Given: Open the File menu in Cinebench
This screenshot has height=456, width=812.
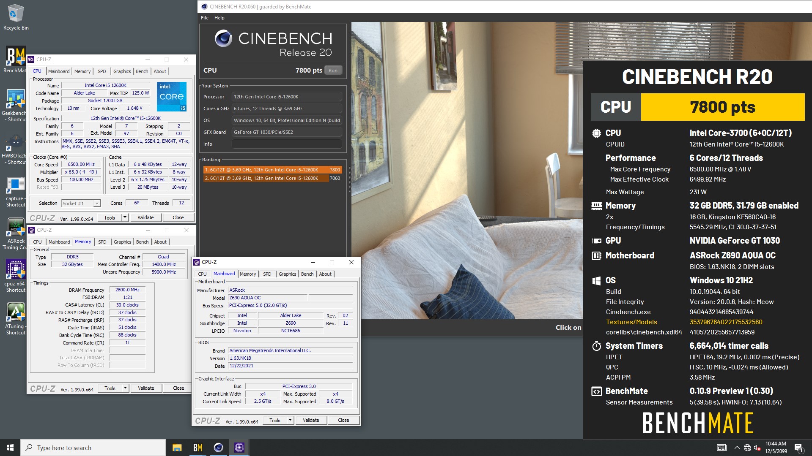Looking at the screenshot, I should pos(205,18).
